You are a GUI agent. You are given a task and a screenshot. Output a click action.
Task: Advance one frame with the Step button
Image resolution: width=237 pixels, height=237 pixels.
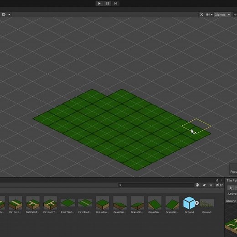[115, 3]
